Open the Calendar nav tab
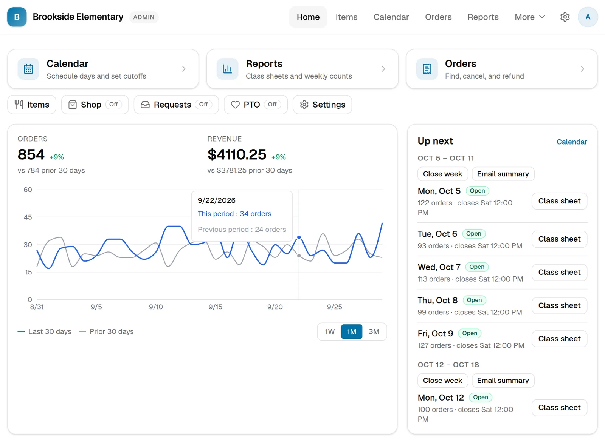The width and height of the screenshot is (605, 447). [x=391, y=17]
